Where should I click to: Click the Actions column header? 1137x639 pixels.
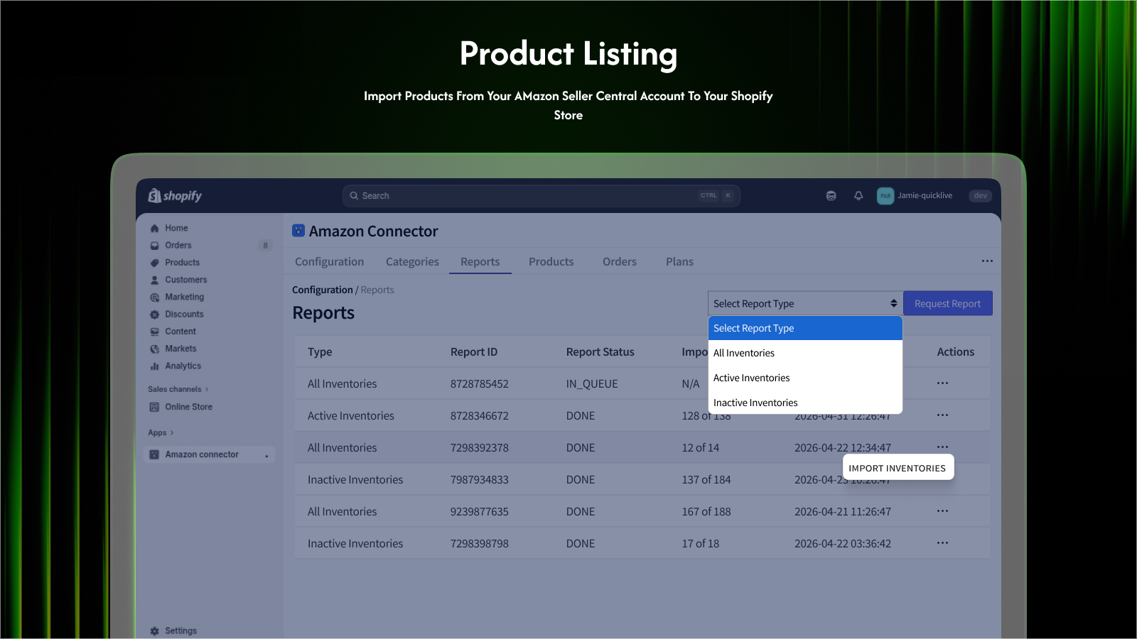[x=956, y=351]
